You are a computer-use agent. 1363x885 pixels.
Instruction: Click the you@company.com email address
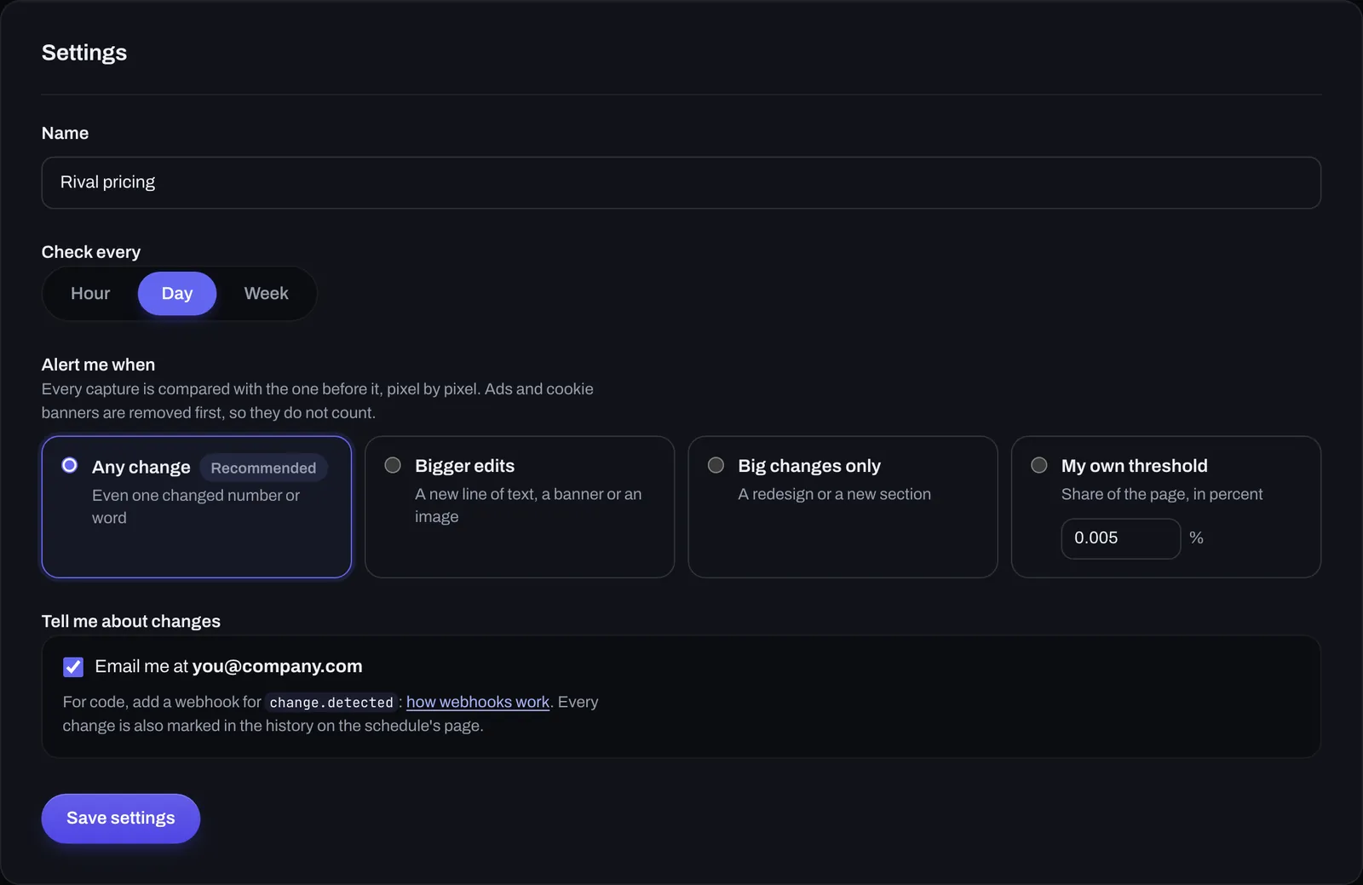(277, 666)
